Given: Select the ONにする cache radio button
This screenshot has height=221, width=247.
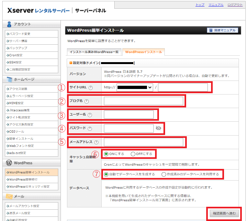Looking at the screenshot, I should click(106, 154).
